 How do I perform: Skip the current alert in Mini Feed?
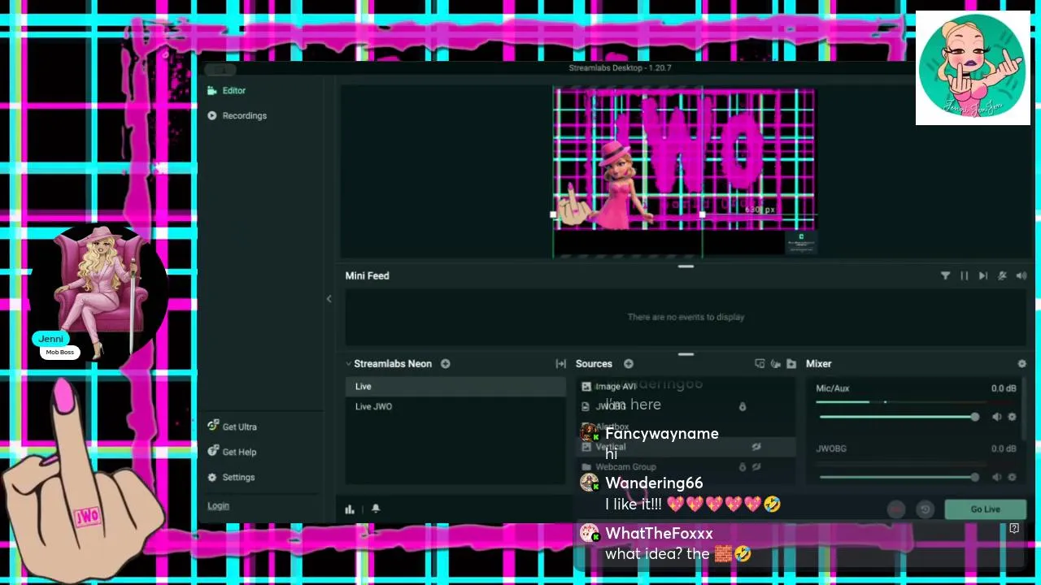click(983, 276)
